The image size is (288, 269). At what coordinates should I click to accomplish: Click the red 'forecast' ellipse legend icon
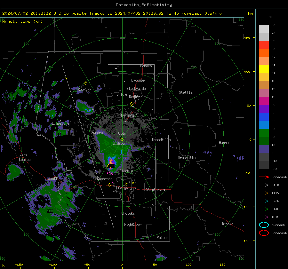(x=264, y=233)
